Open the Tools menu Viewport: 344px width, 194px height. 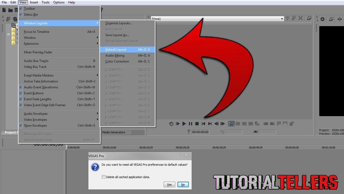45,2
